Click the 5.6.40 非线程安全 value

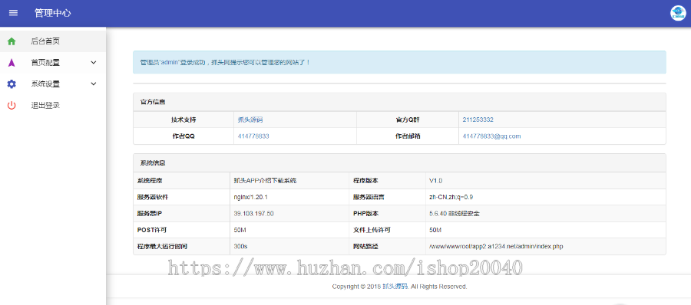pos(455,214)
